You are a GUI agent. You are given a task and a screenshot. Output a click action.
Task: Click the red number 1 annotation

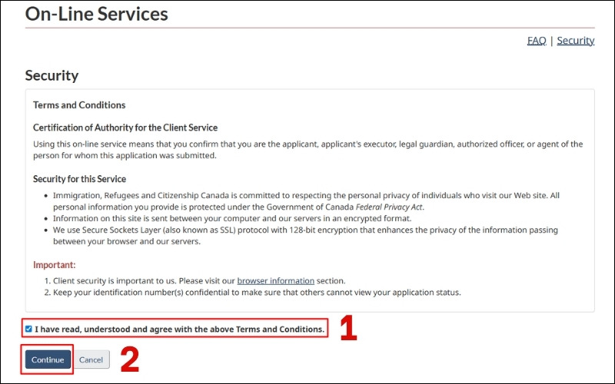[x=348, y=329]
